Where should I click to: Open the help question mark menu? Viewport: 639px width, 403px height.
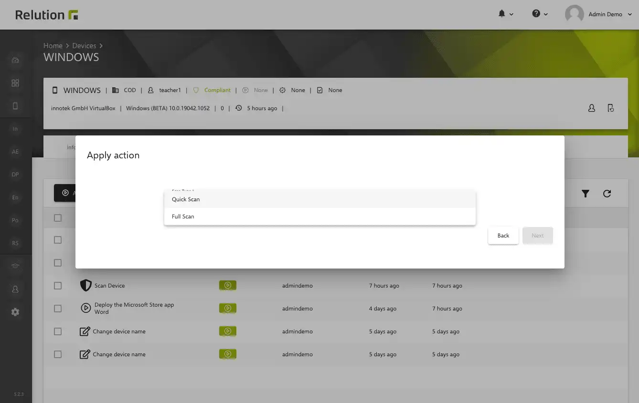pyautogui.click(x=540, y=14)
